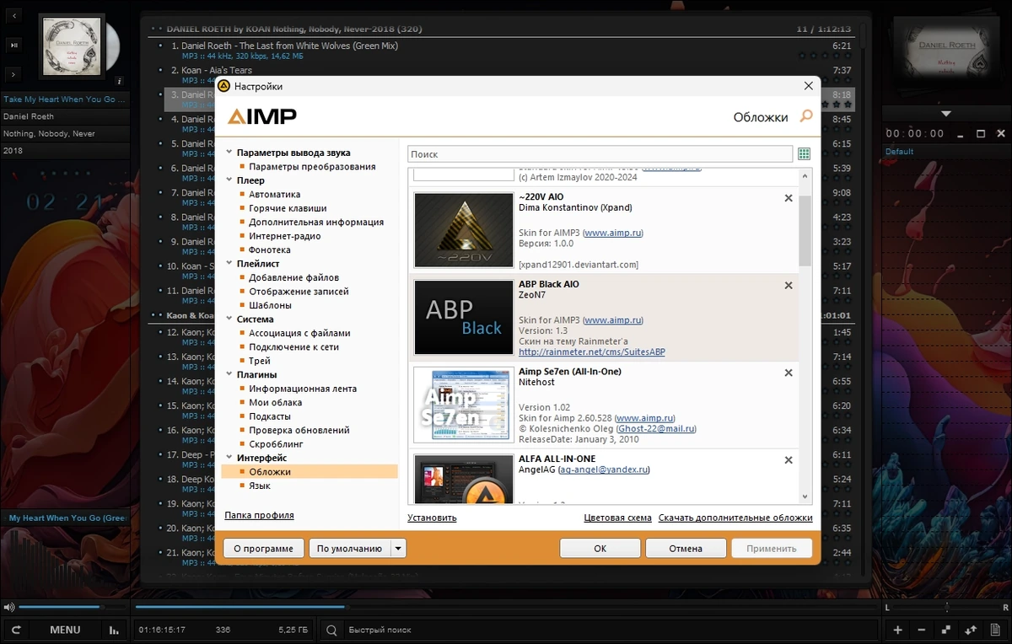1012x644 pixels.
Task: Open 'Фонотека' settings page
Action: click(270, 250)
